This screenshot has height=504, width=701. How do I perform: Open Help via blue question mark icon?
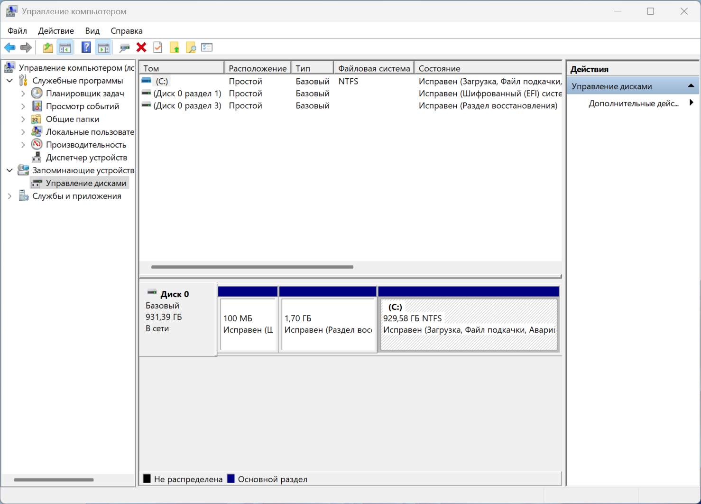(86, 47)
